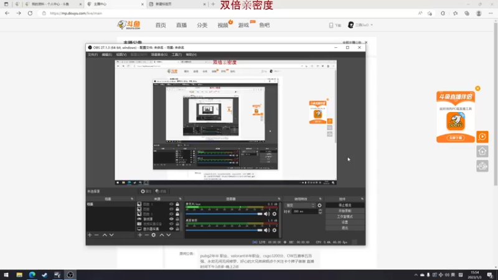The width and height of the screenshot is (498, 280).
Task: Click the browser page vertical scrollbar
Action: click(x=496, y=105)
